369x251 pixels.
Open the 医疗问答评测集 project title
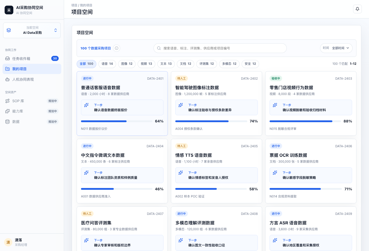click(96, 223)
